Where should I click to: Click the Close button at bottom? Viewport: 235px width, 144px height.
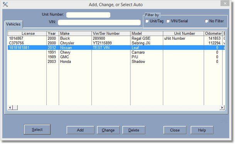click(x=175, y=130)
